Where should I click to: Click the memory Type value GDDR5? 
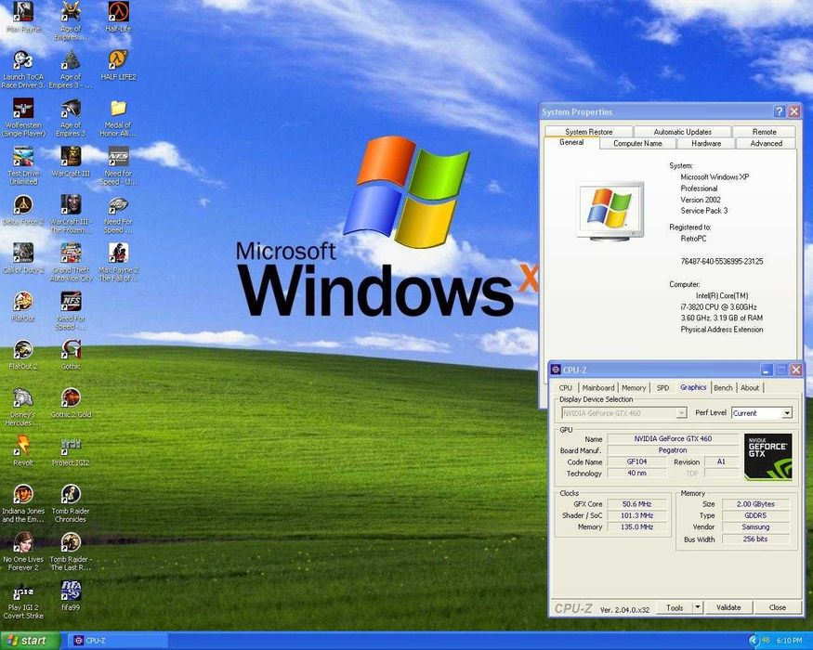pyautogui.click(x=755, y=515)
